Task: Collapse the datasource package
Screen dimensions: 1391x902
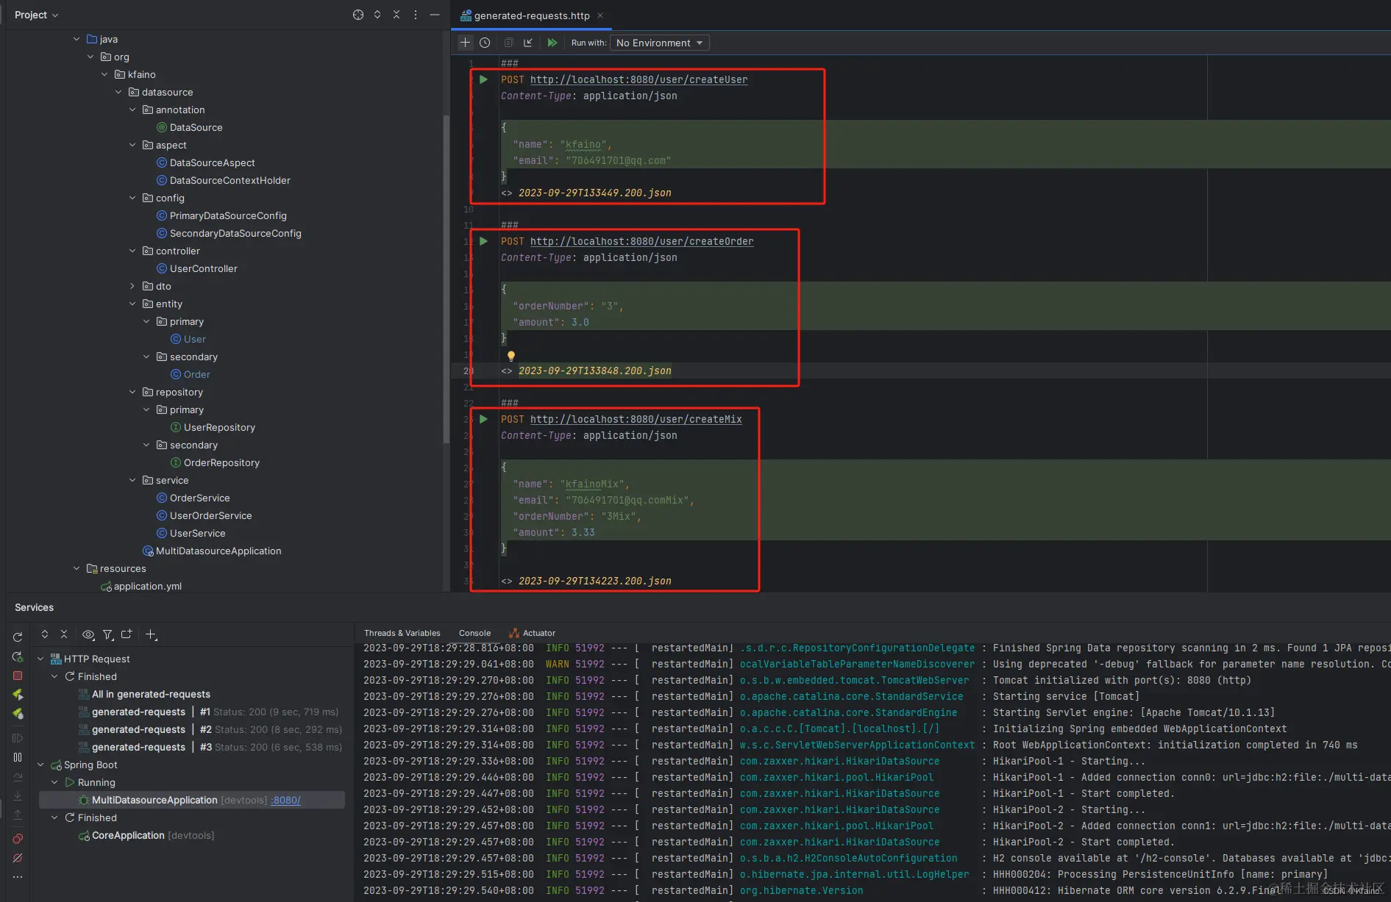Action: [118, 92]
